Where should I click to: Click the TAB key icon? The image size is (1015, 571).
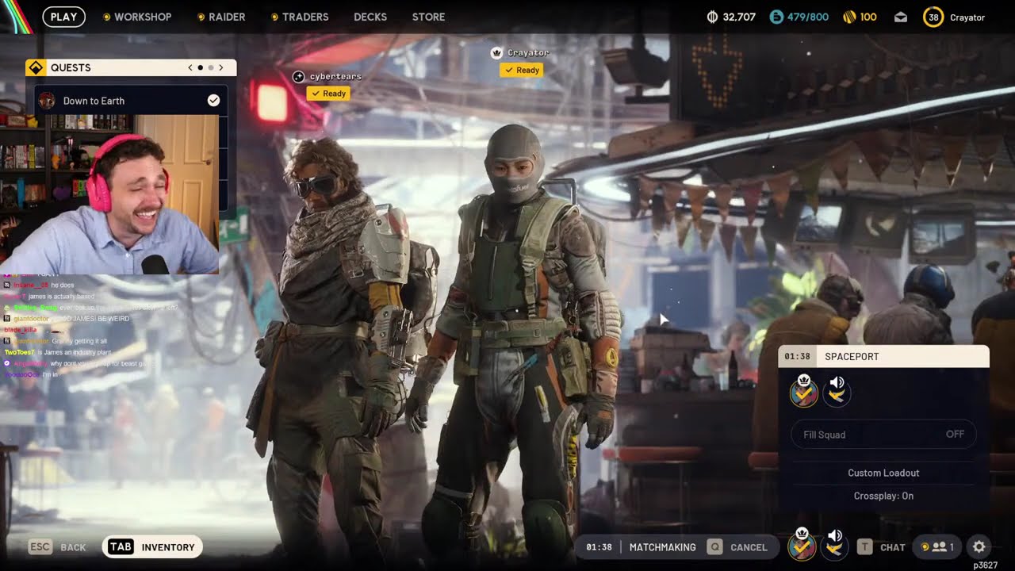[x=121, y=546]
